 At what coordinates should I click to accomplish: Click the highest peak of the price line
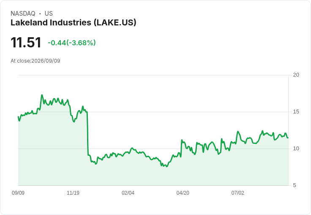42,95
